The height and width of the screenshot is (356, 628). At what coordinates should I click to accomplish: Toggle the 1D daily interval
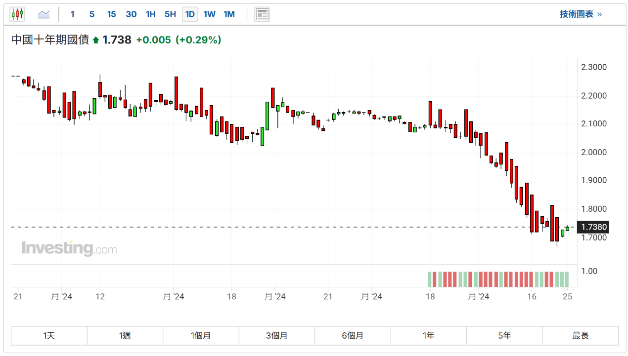[190, 14]
